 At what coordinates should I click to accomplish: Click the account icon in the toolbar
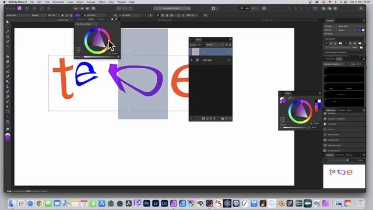[x=361, y=8]
